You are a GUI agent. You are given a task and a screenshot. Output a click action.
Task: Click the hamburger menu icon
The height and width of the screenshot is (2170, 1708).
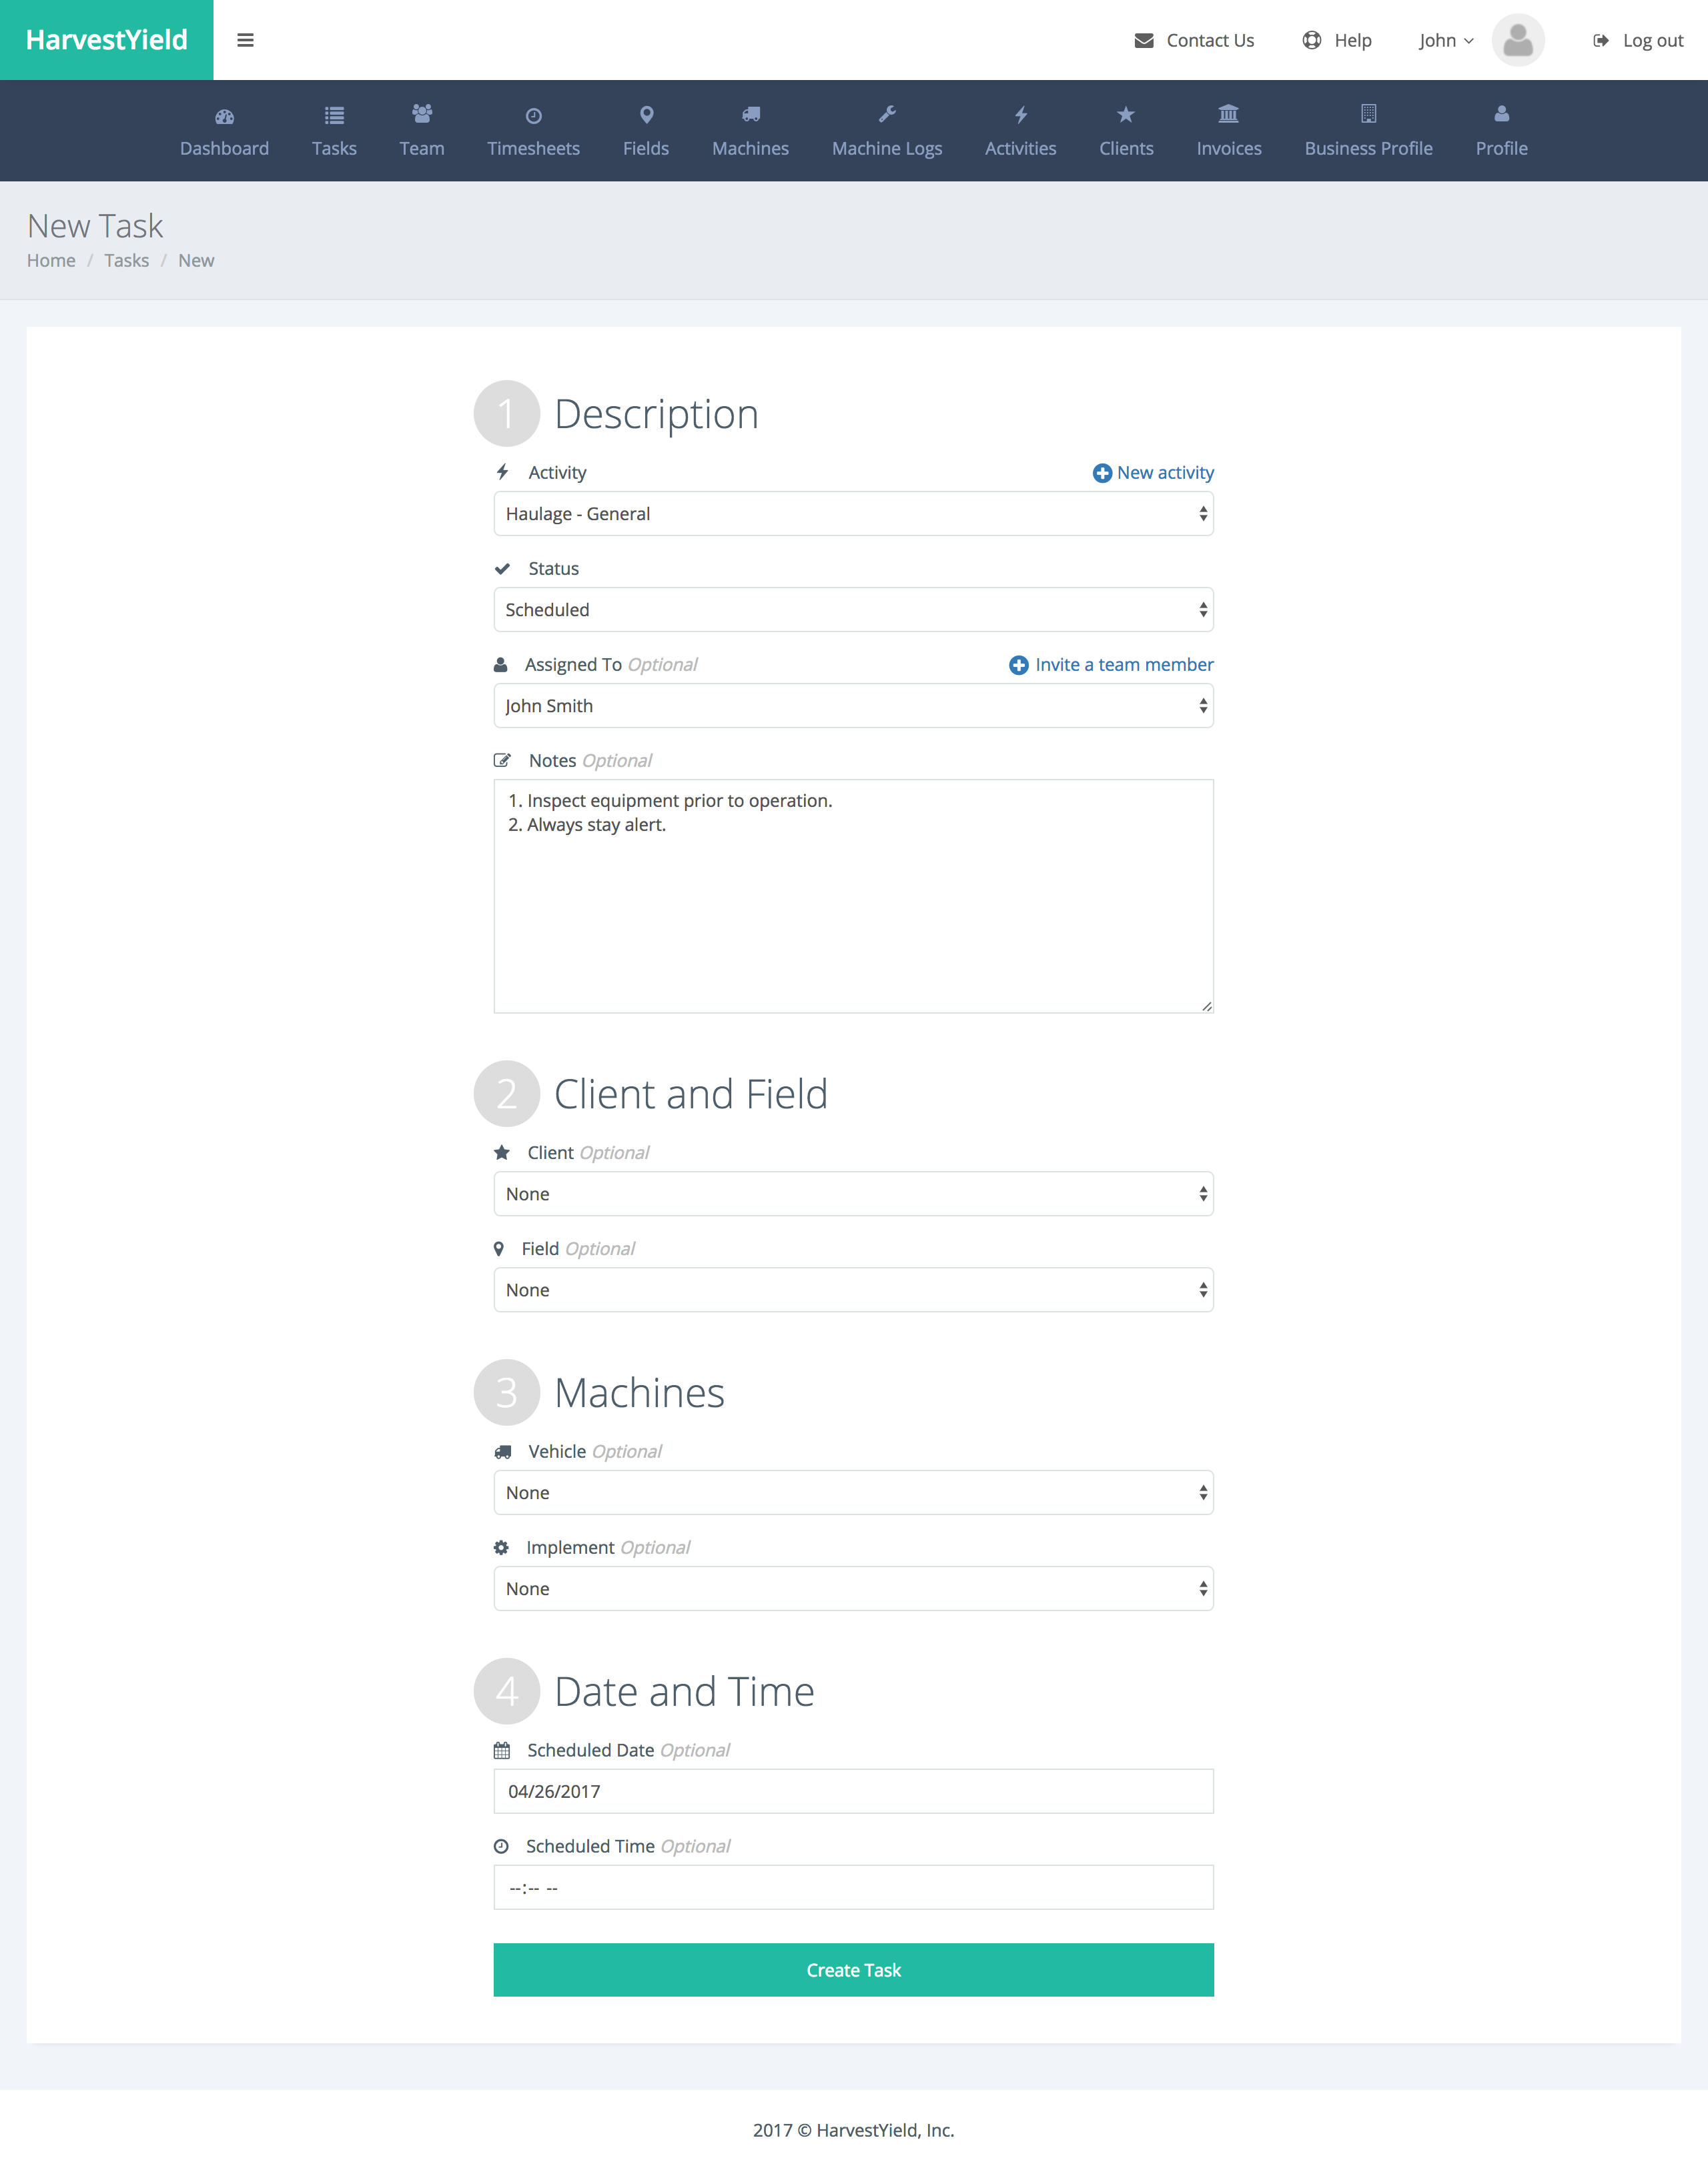pyautogui.click(x=245, y=40)
